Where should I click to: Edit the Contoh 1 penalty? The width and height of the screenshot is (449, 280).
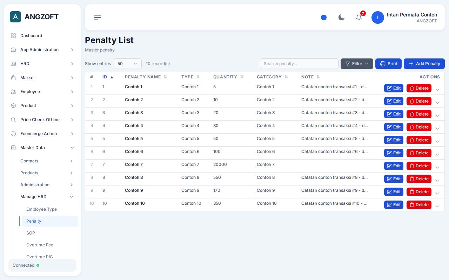(394, 88)
